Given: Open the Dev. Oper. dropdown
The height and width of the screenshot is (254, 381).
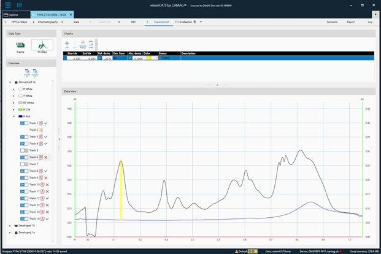Looking at the screenshot, I should (126, 58).
